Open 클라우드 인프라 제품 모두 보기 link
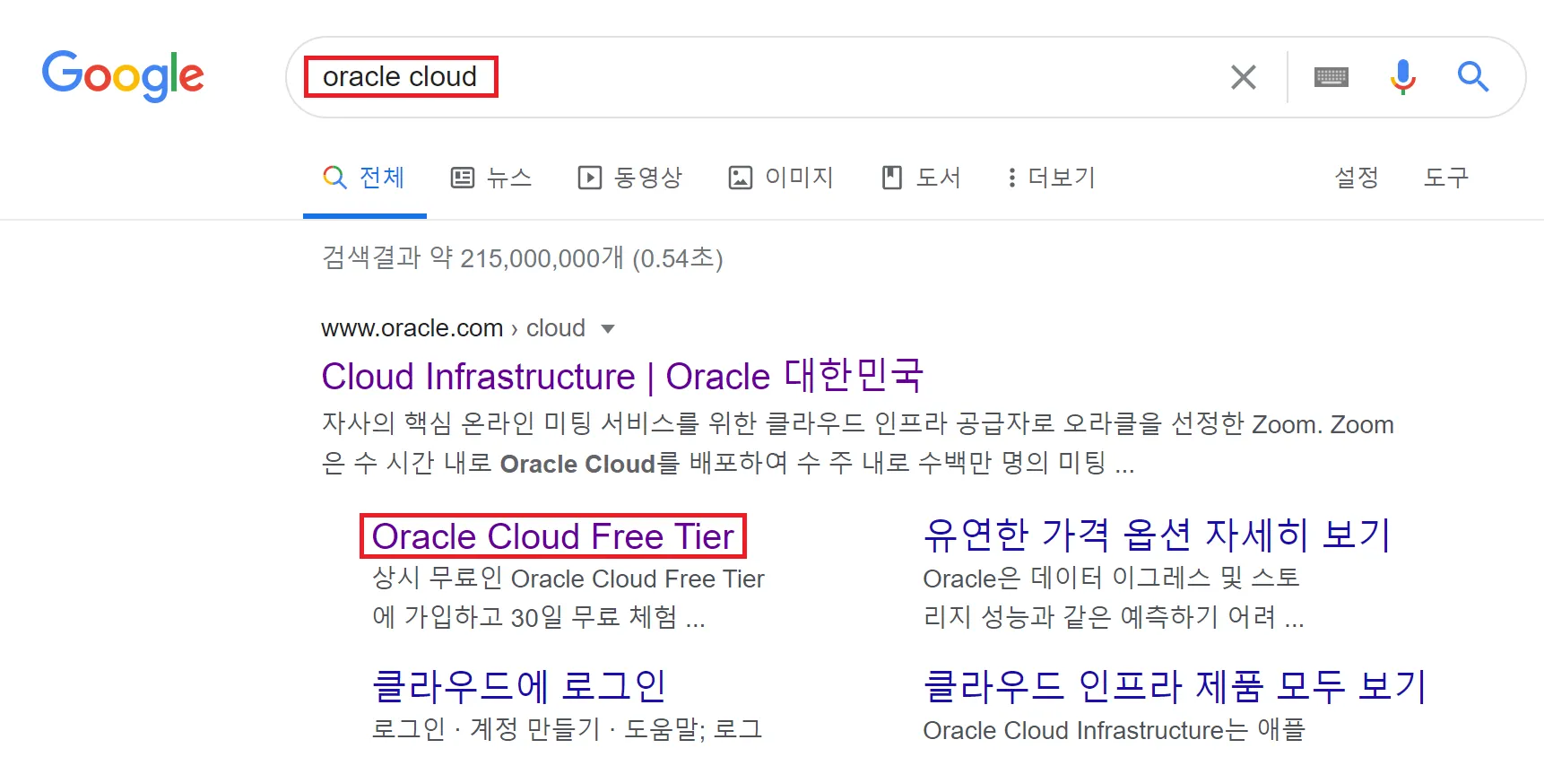This screenshot has height=757, width=1544. tap(1175, 686)
